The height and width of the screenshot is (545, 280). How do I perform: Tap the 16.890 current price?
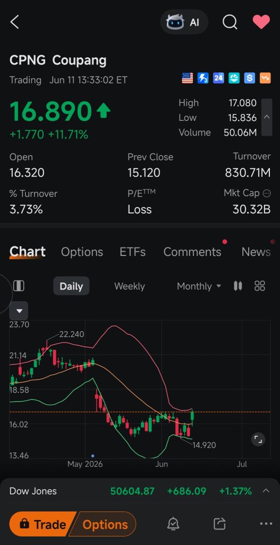click(x=50, y=111)
